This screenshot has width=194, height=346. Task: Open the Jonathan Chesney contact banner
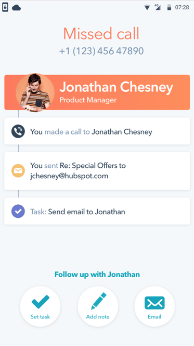click(97, 92)
